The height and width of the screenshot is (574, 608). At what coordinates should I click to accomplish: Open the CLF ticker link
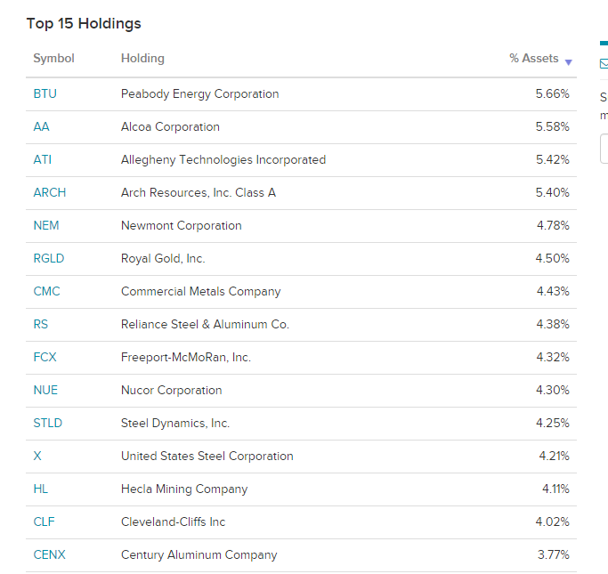[x=44, y=522]
